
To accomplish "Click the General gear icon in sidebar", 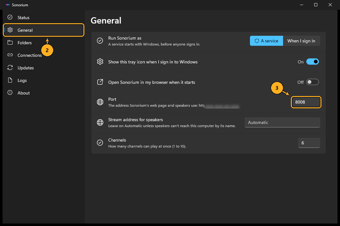I will point(10,30).
